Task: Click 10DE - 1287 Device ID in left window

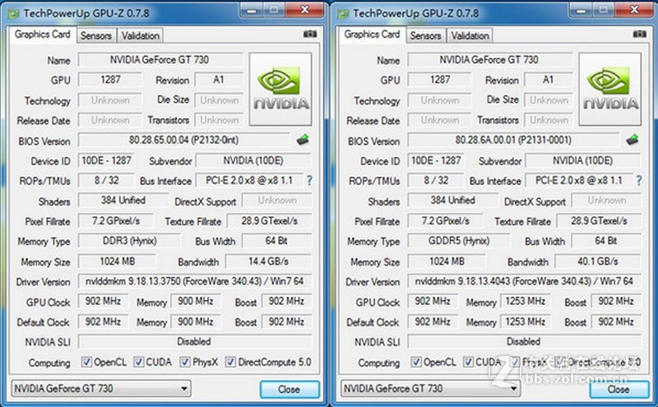Action: (106, 160)
